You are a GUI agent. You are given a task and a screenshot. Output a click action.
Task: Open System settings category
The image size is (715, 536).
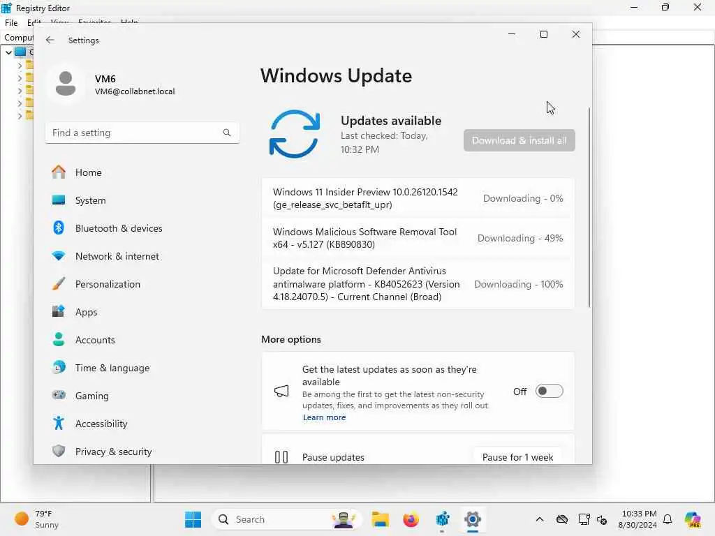90,200
